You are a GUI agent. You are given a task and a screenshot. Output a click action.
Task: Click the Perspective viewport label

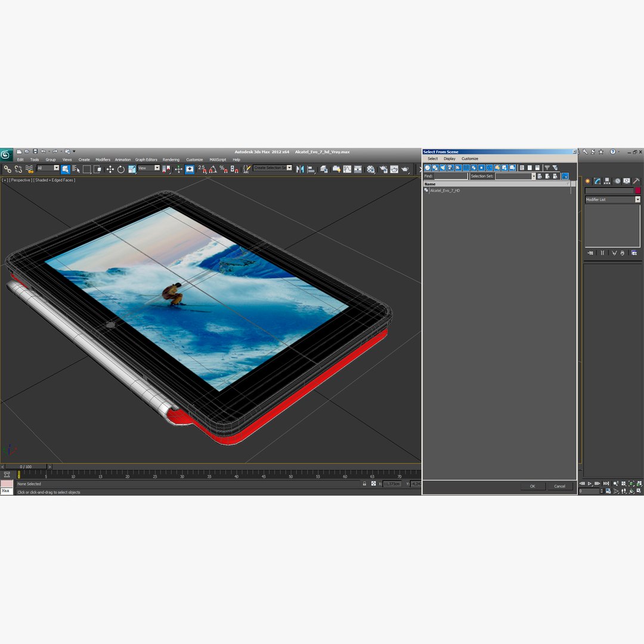tap(20, 180)
